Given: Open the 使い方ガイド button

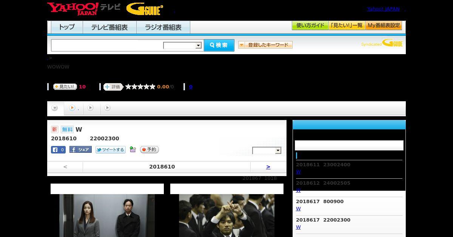Looking at the screenshot, I should (x=310, y=26).
